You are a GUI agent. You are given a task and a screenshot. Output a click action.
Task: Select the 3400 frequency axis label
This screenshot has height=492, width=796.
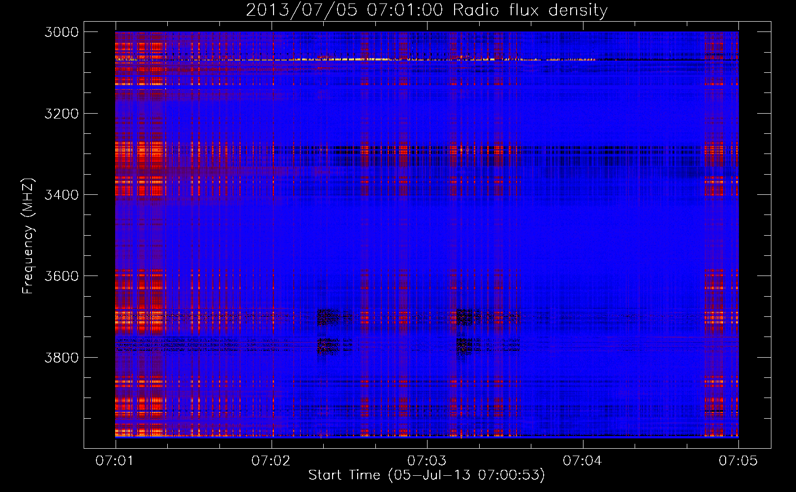point(61,195)
